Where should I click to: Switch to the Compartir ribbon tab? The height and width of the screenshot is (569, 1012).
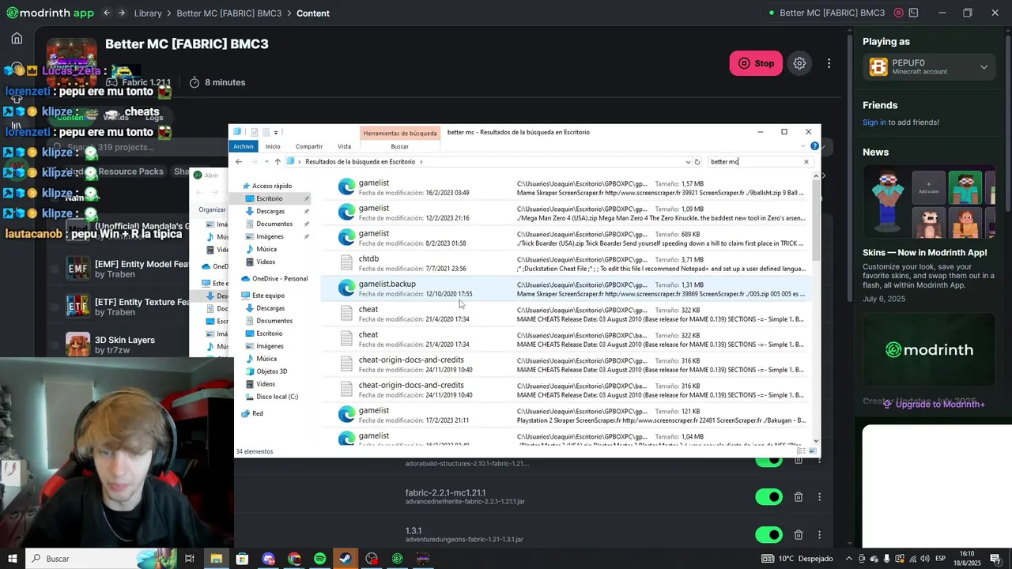point(309,146)
